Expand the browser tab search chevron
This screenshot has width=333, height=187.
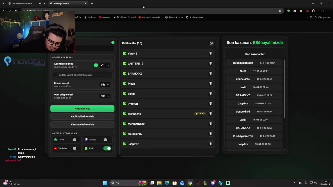(x=3, y=4)
